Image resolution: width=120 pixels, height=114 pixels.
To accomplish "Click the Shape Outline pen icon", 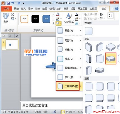I will 58,19.
